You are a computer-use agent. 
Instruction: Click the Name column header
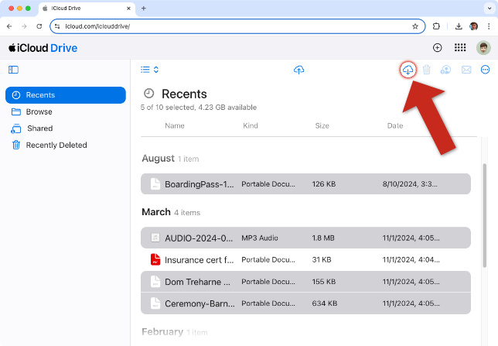point(175,126)
